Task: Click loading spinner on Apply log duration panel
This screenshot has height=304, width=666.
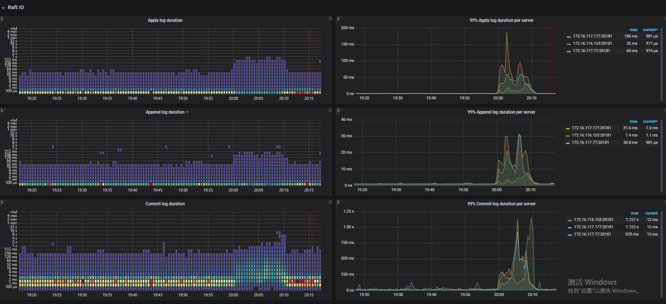Action: pyautogui.click(x=330, y=18)
